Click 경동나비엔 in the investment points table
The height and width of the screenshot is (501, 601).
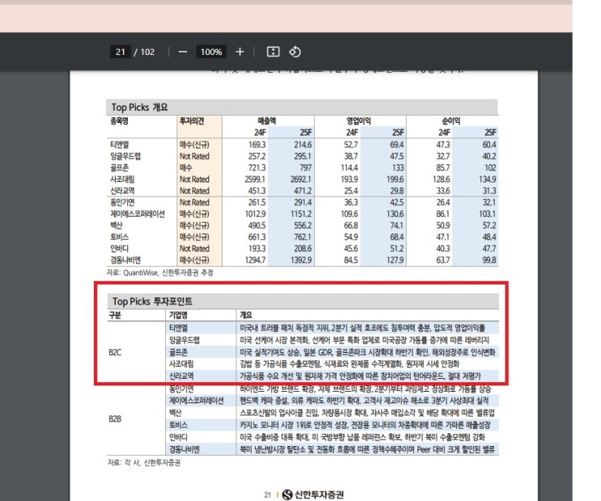coord(184,449)
